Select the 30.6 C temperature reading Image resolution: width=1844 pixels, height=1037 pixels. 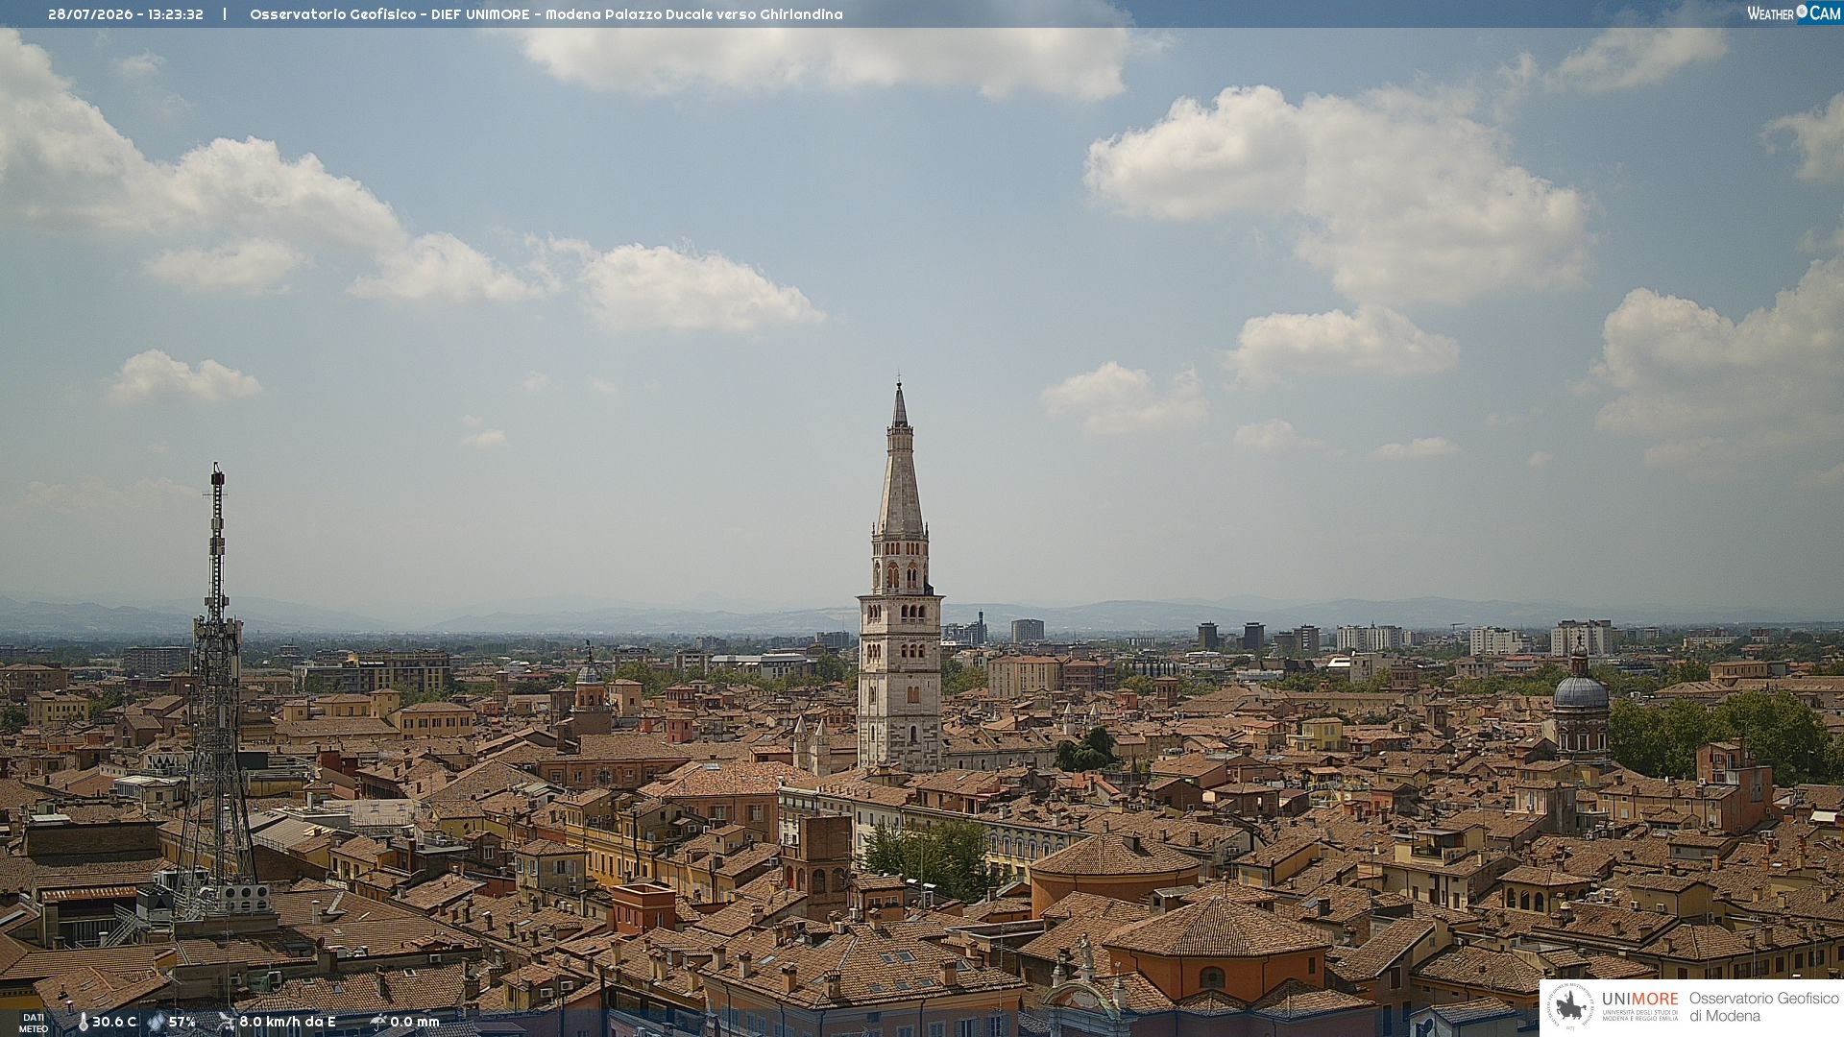click(114, 1022)
